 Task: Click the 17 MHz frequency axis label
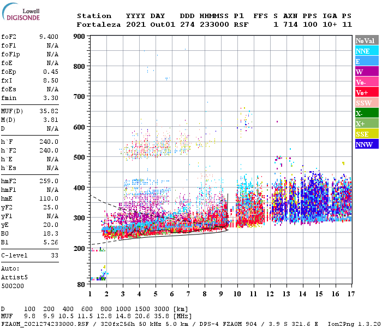click(x=351, y=294)
